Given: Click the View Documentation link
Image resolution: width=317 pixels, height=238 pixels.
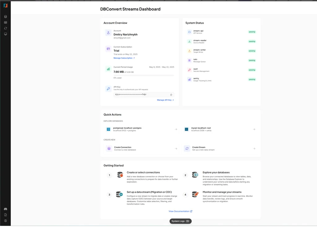Looking at the screenshot, I should click(x=180, y=211).
